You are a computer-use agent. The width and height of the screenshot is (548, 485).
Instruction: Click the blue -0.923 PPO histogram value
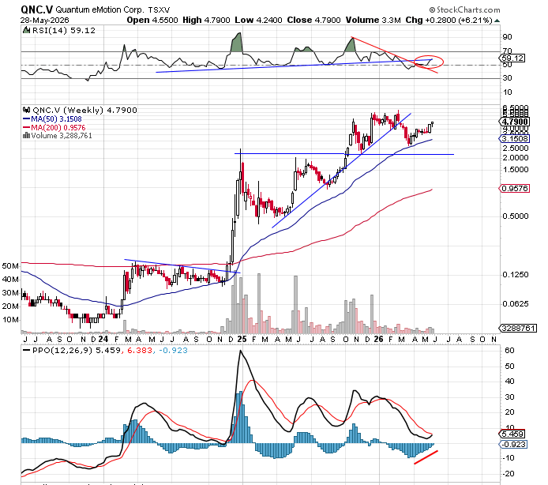point(173,351)
